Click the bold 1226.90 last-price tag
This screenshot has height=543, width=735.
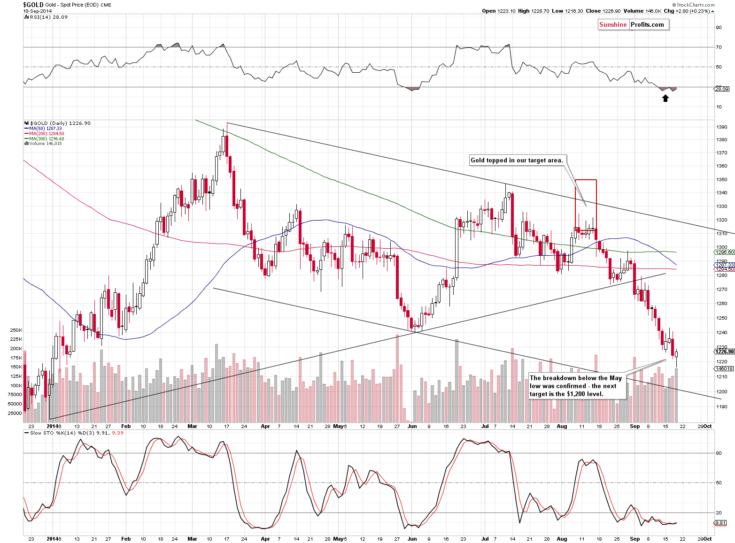(x=724, y=352)
